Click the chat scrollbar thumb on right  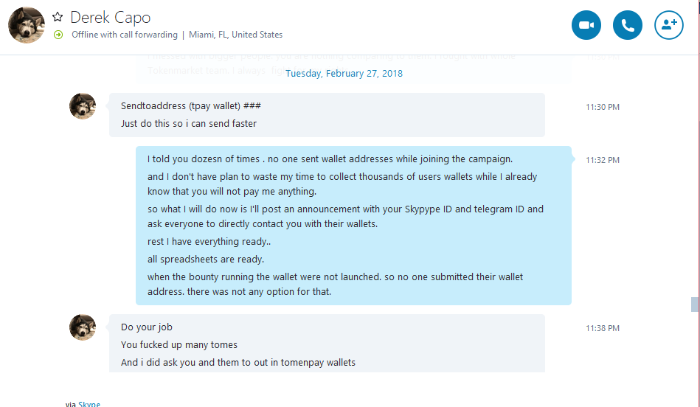(x=694, y=305)
